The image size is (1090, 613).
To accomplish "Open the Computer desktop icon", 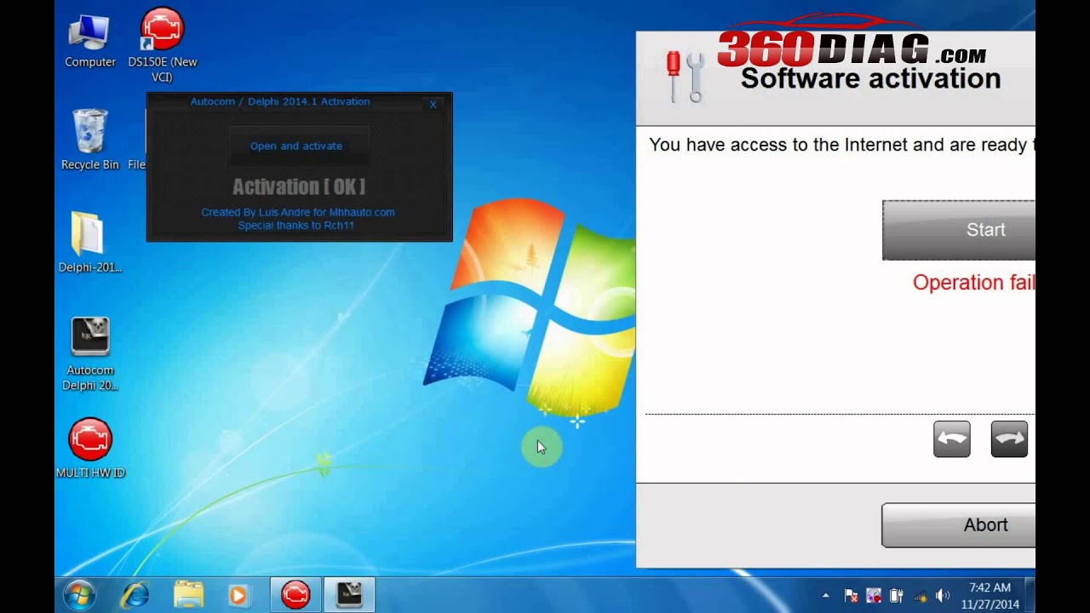I will pos(89,40).
